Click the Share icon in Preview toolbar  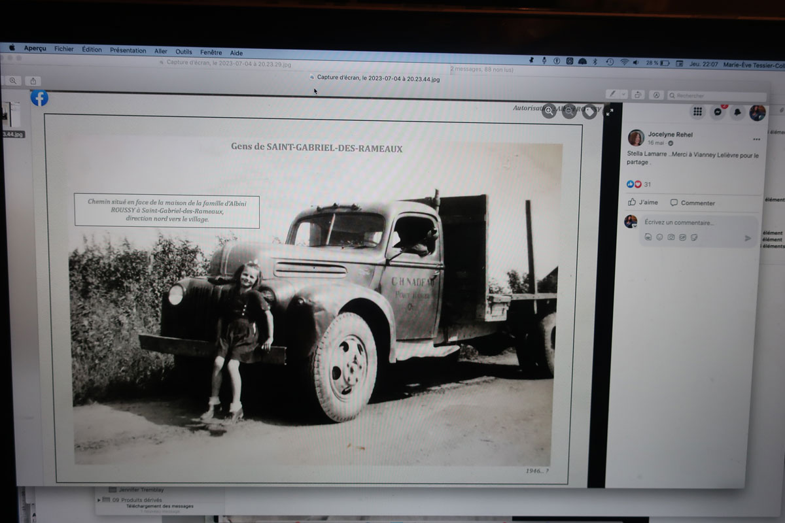click(33, 81)
